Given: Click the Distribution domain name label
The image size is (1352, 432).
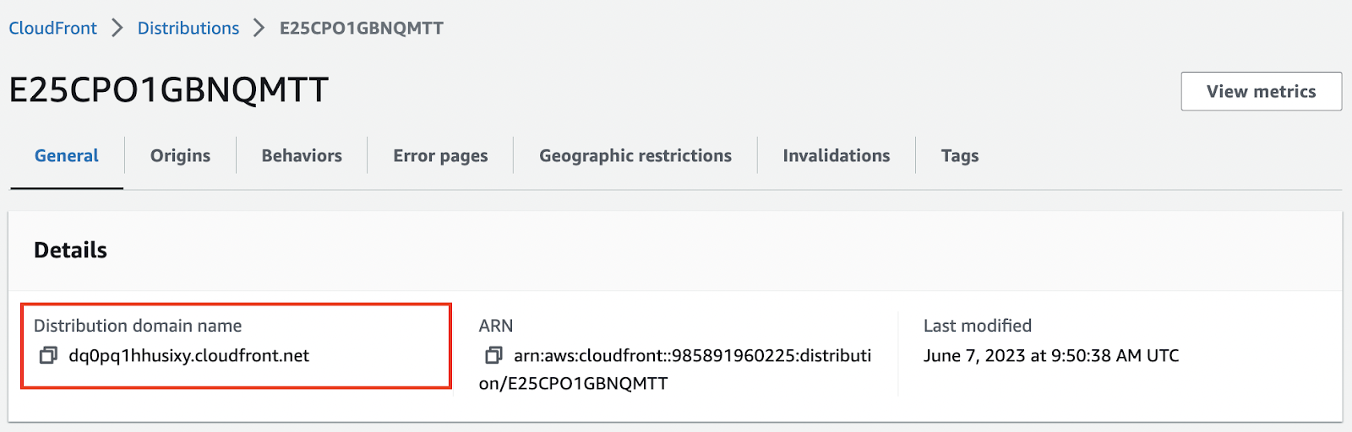Looking at the screenshot, I should tap(138, 326).
